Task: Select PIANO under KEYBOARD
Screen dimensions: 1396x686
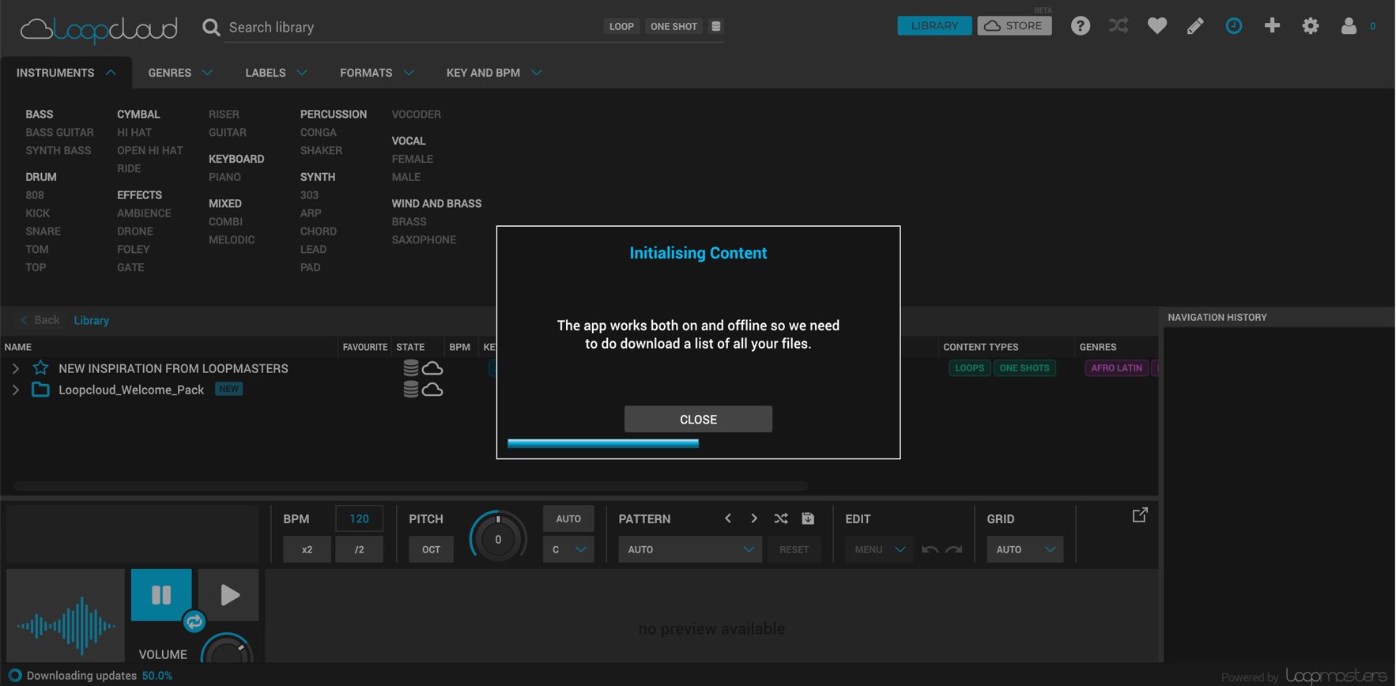Action: pyautogui.click(x=224, y=177)
